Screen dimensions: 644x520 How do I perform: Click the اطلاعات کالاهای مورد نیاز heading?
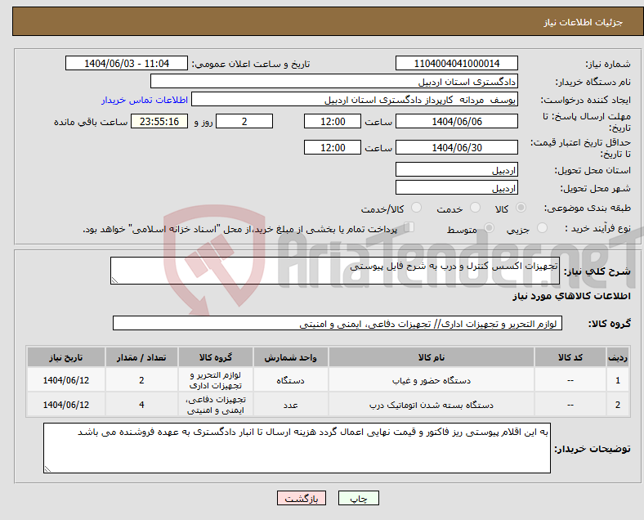(x=571, y=296)
